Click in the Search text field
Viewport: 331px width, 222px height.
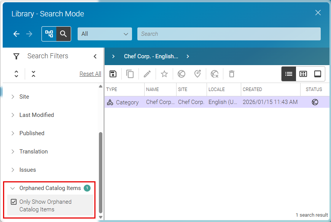pos(229,34)
